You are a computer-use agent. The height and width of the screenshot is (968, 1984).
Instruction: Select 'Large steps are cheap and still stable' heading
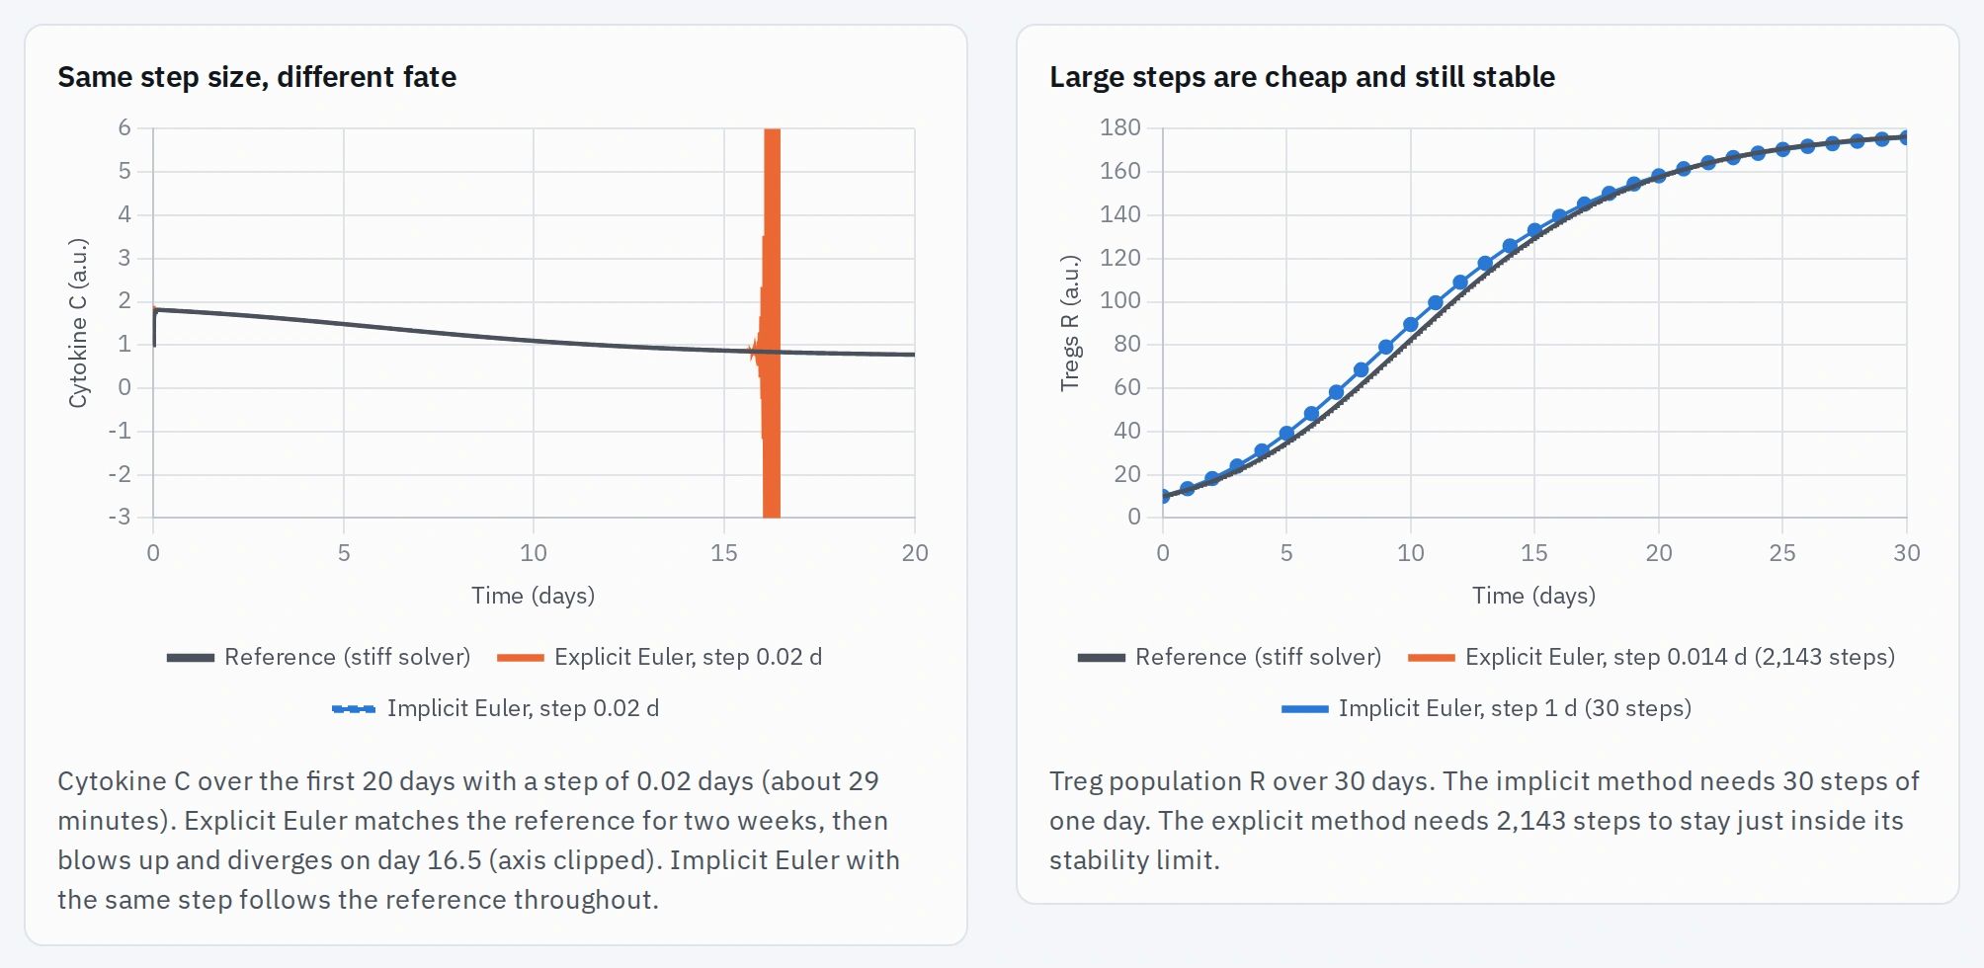tap(1302, 77)
